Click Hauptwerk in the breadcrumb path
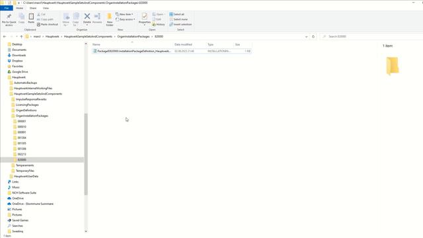This screenshot has width=423, height=238. point(52,36)
